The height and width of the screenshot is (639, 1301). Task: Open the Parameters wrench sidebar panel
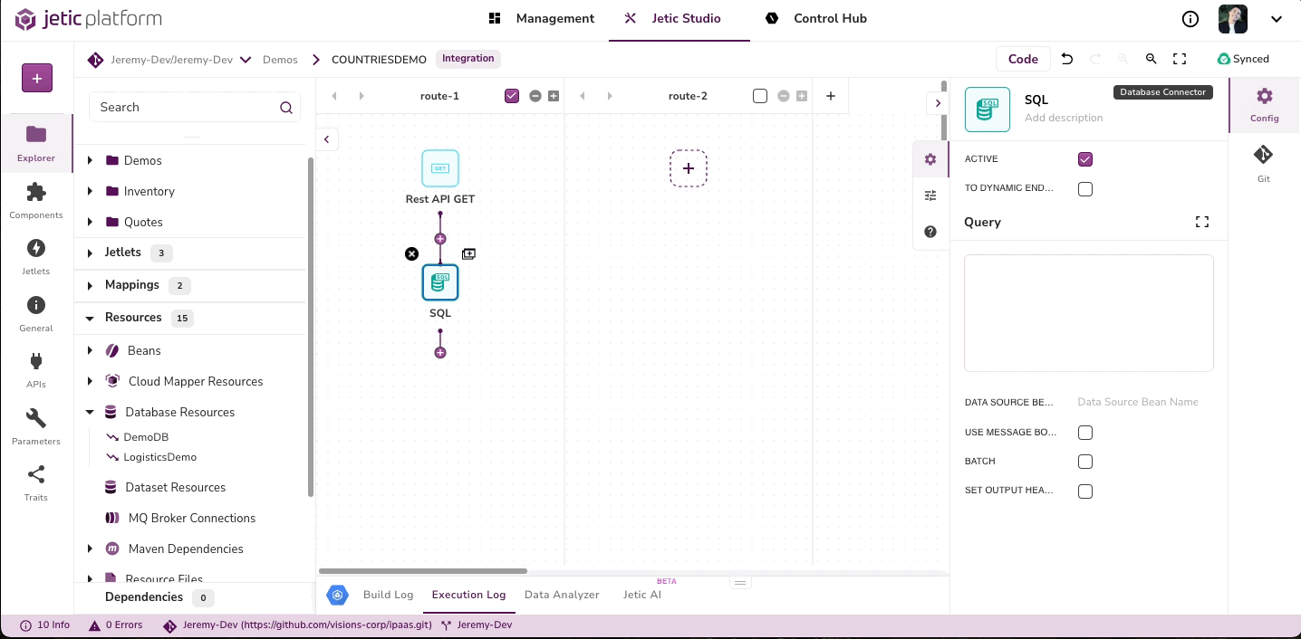(x=36, y=426)
